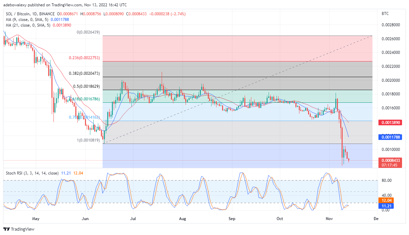Click the red 0.0008433 current price tag
The image size is (409, 235).
pyautogui.click(x=390, y=160)
